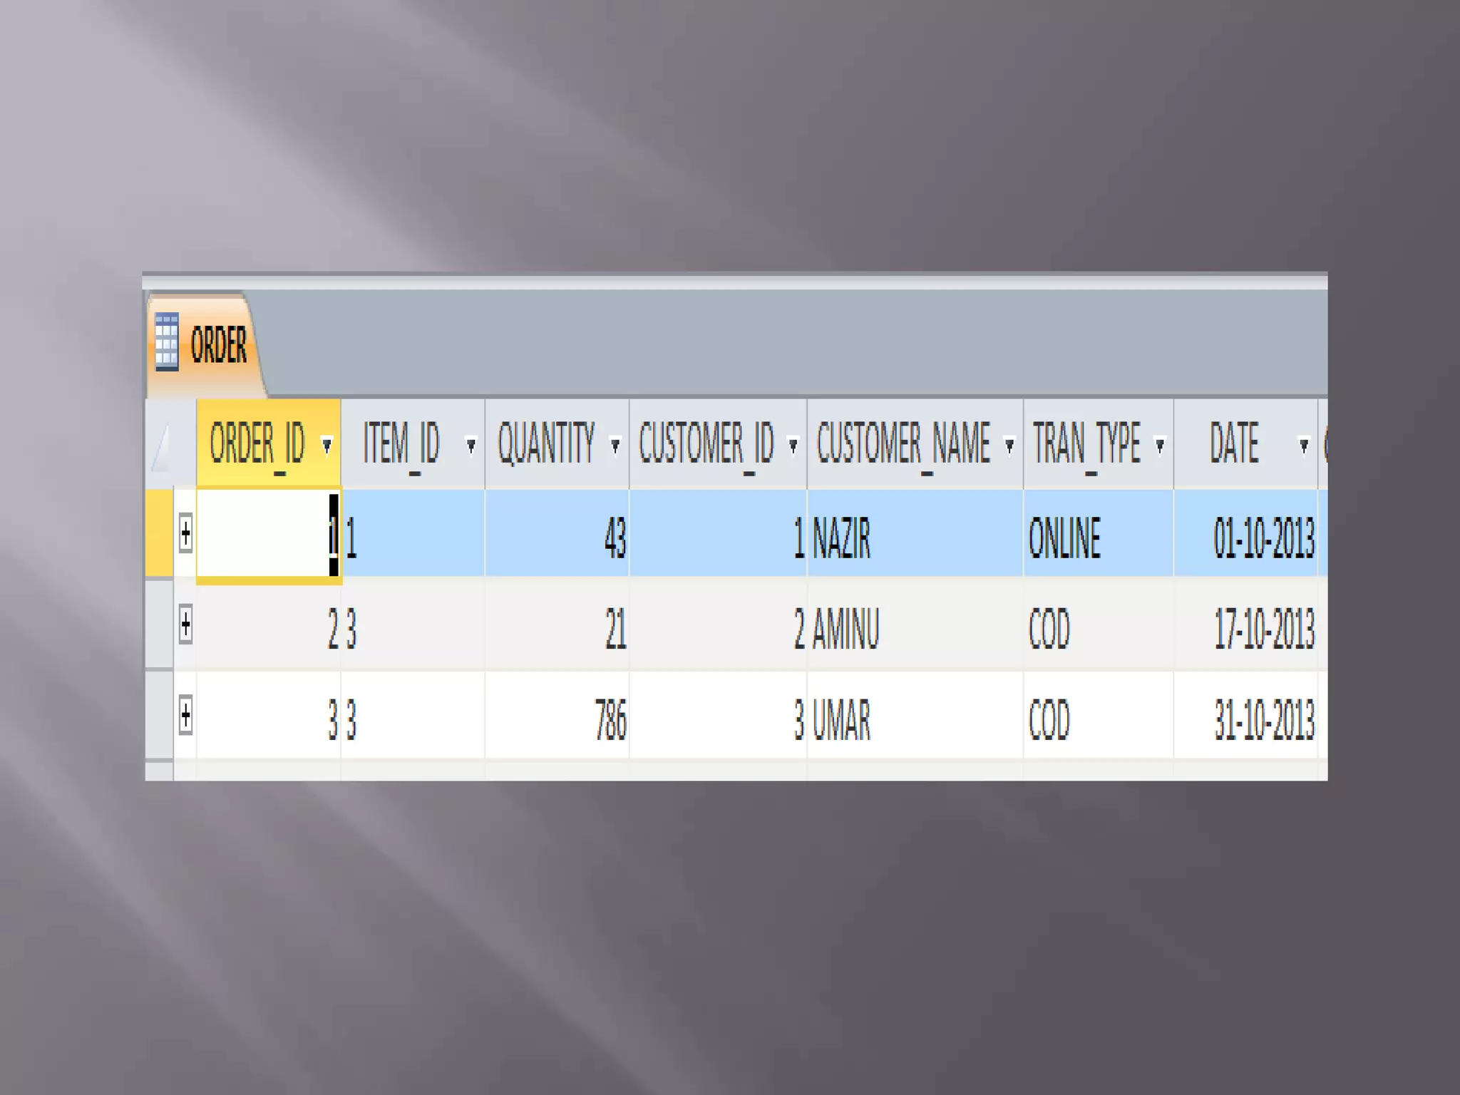This screenshot has width=1460, height=1095.
Task: Select the CUSTOMER_NAME column header
Action: 903,443
